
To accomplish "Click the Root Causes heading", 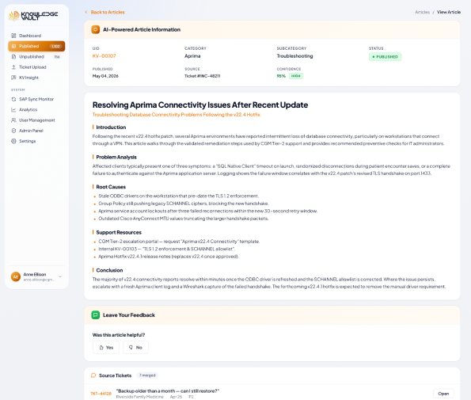I will pos(111,187).
